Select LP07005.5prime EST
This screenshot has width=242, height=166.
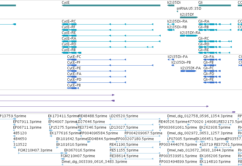point(181,139)
